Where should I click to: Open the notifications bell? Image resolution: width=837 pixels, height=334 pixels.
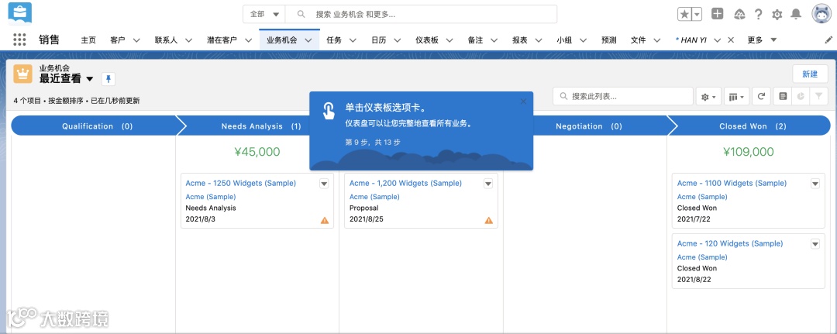796,15
